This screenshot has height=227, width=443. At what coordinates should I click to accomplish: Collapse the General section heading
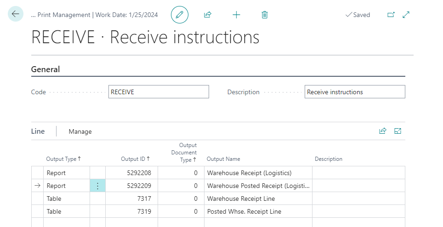click(x=45, y=69)
